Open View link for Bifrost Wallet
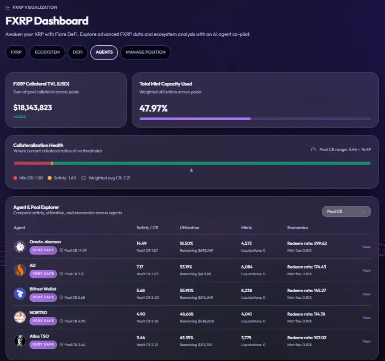This screenshot has height=361, width=385. click(x=366, y=294)
